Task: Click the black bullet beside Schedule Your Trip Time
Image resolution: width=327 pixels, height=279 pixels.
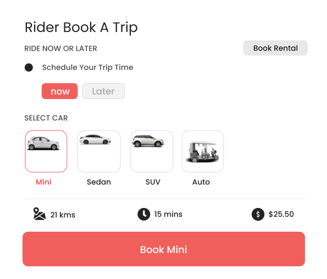Action: [29, 68]
